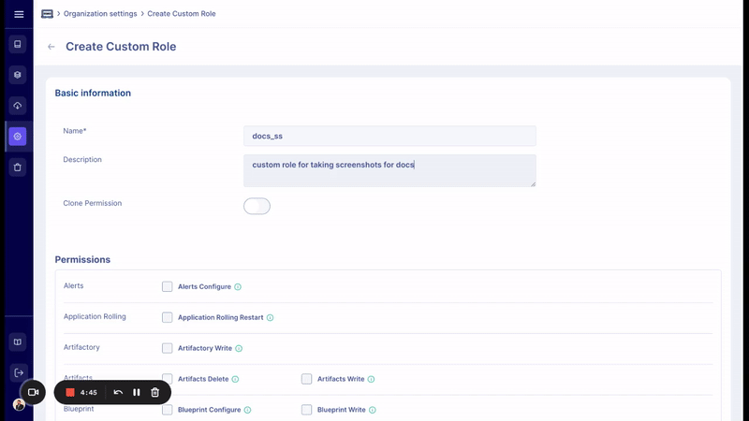Click the Artifactory row label
The height and width of the screenshot is (421, 749).
click(81, 347)
